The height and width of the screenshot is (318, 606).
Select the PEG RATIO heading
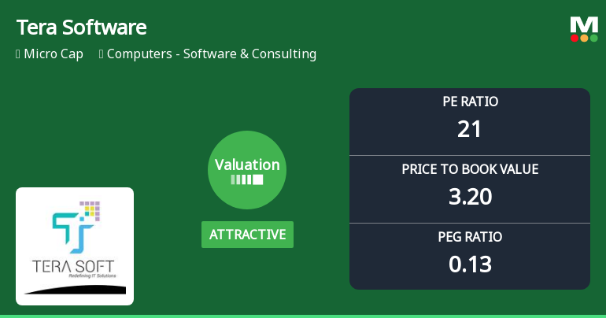pyautogui.click(x=470, y=237)
